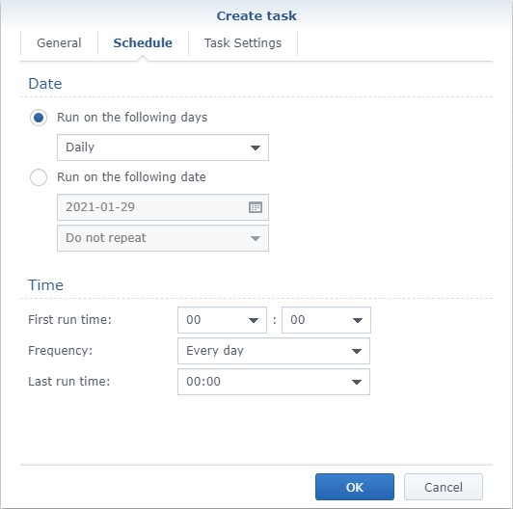The width and height of the screenshot is (513, 509).
Task: Open the calendar date picker icon
Action: pos(256,207)
